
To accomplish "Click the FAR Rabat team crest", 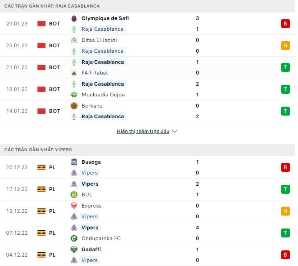I will click(74, 73).
